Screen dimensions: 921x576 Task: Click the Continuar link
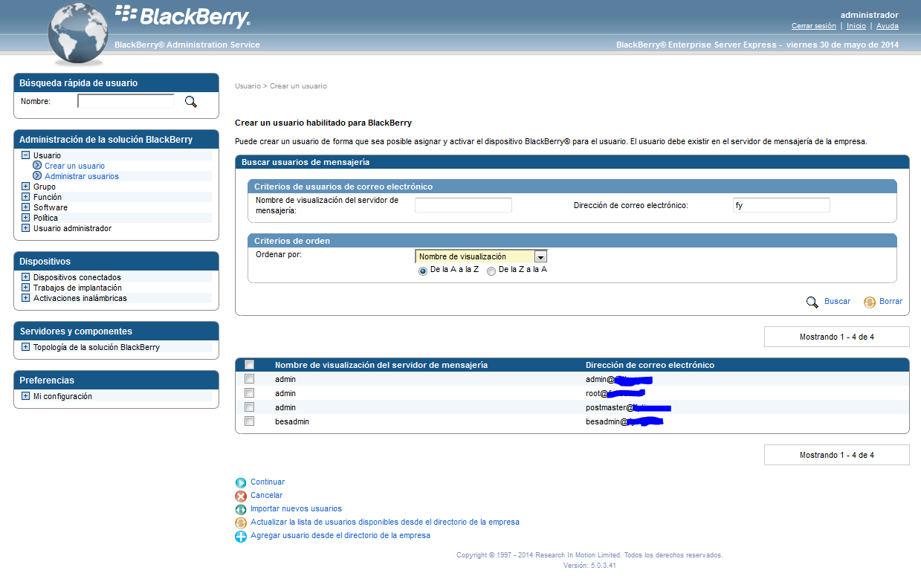[268, 482]
